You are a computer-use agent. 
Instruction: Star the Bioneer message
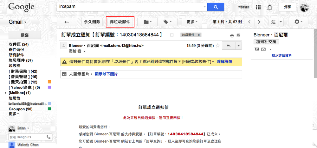218,46
